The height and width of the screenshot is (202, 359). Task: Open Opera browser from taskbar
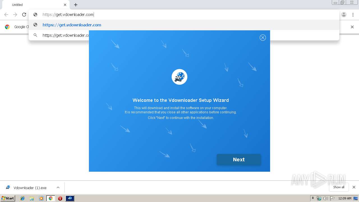pyautogui.click(x=60, y=198)
